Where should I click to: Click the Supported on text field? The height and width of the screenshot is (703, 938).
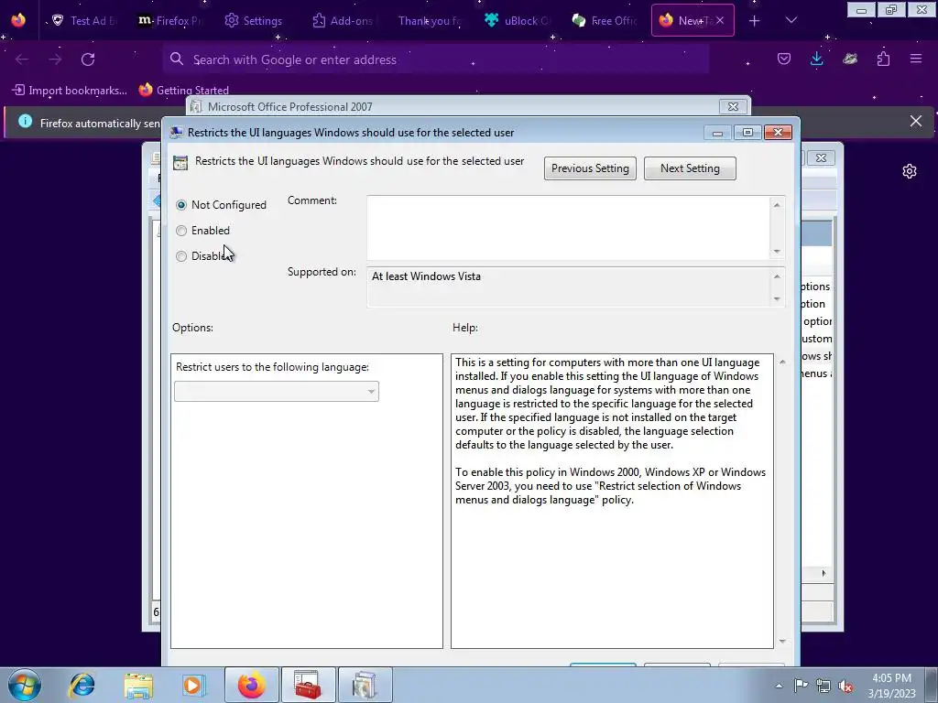568,287
